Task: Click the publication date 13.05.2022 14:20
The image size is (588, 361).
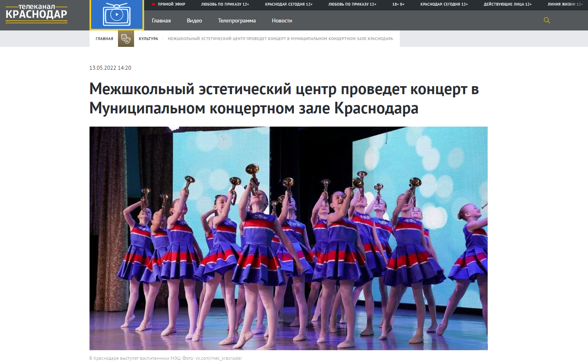Action: tap(110, 68)
